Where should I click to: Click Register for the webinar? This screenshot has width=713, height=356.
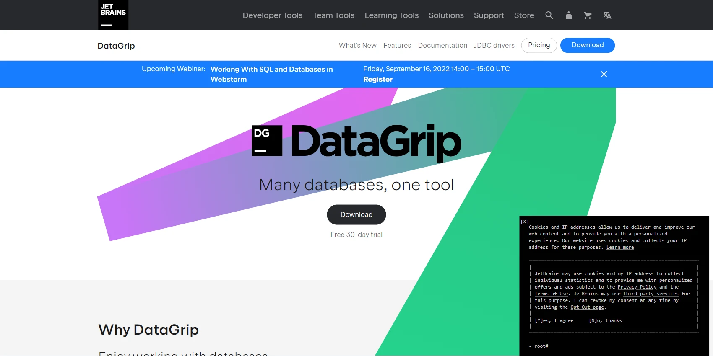tap(378, 79)
